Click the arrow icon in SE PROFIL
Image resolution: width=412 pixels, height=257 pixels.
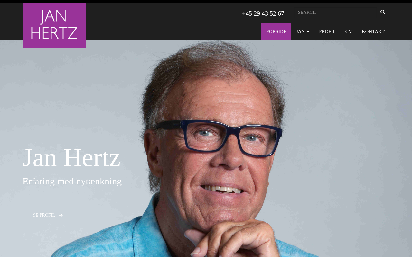click(61, 215)
